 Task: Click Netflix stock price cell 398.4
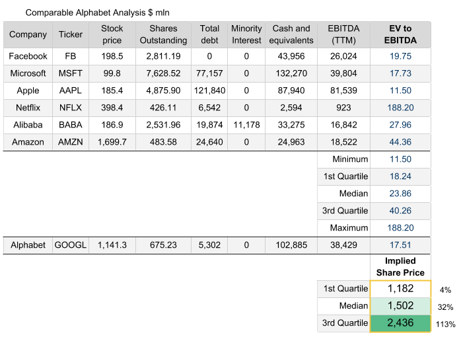coord(112,107)
